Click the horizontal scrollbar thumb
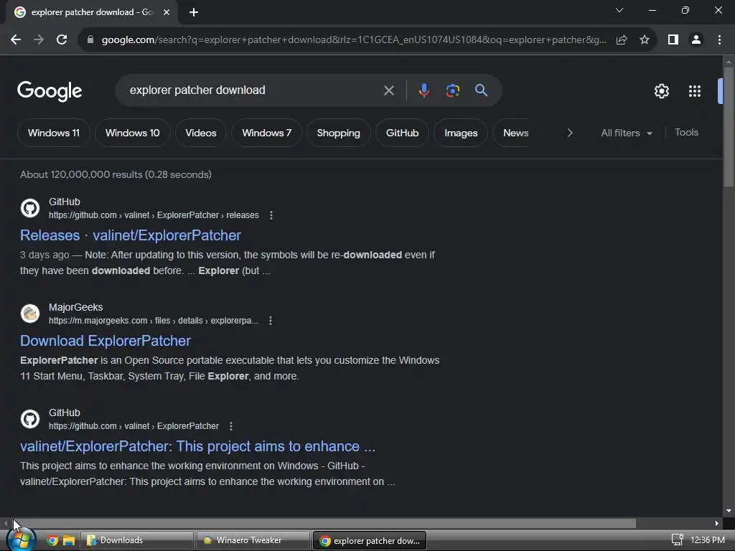This screenshot has height=551, width=735. tap(323, 523)
